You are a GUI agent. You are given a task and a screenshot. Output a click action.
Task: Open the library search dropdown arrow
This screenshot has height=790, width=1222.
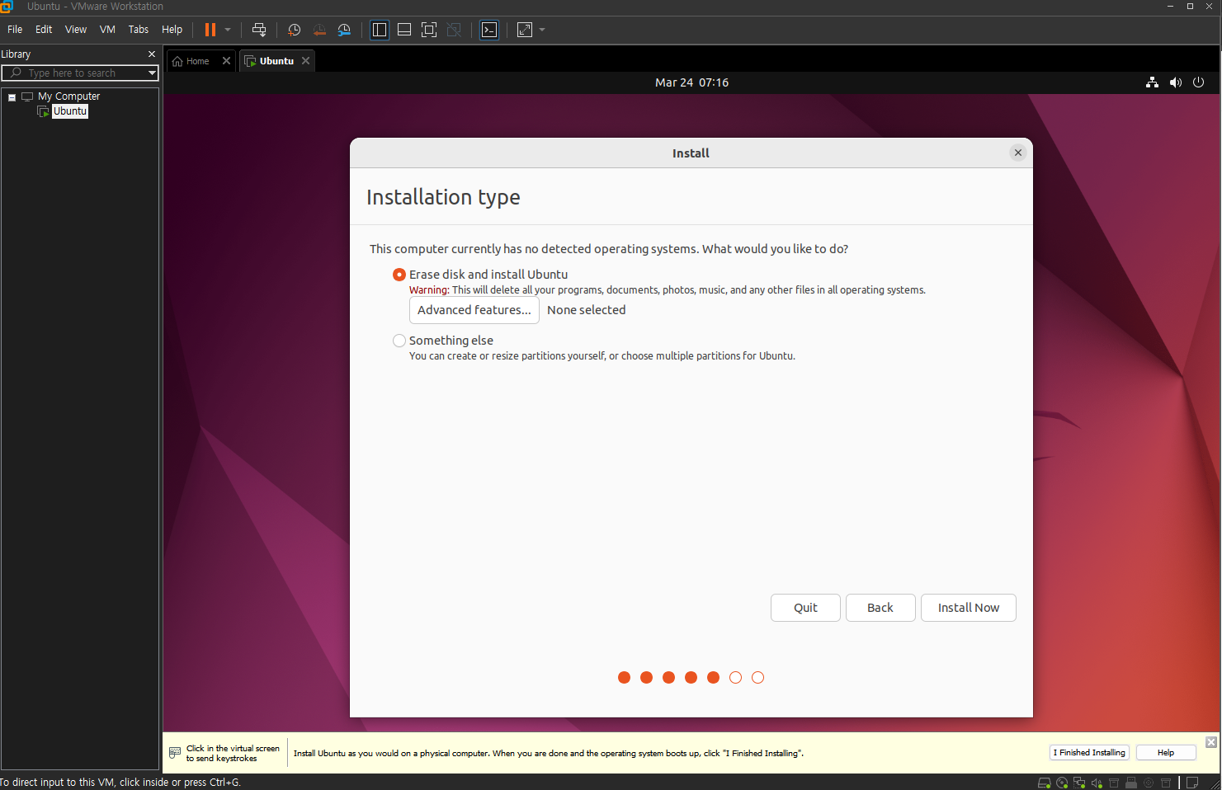(152, 73)
